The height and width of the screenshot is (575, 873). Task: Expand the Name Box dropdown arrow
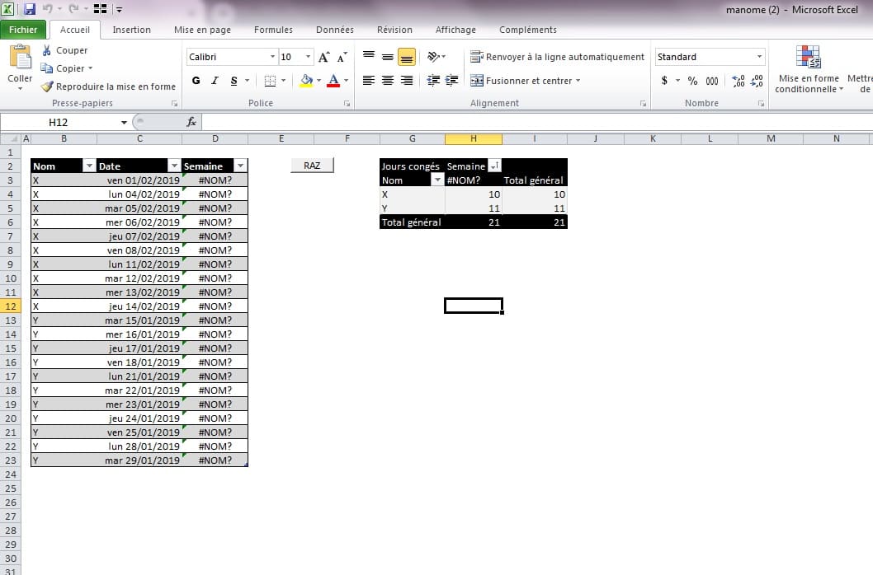tap(124, 122)
